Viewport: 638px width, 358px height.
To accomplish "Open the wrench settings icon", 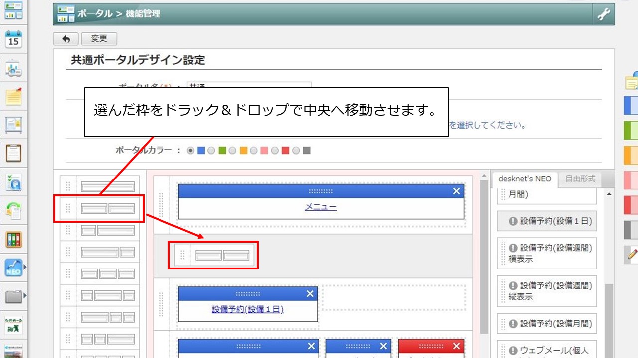I will pyautogui.click(x=604, y=15).
